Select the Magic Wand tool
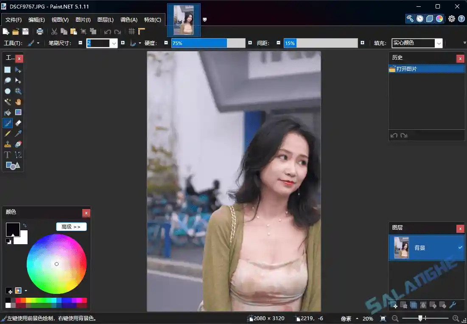 coord(7,102)
